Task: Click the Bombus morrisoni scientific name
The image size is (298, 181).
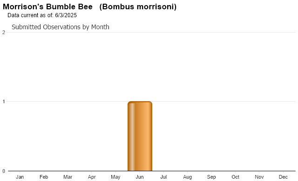Action: (x=138, y=6)
